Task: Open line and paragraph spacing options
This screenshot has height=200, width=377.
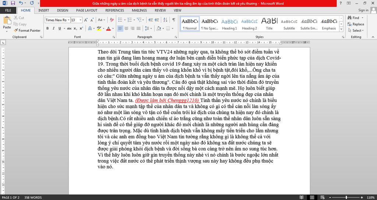Action: coord(148,28)
